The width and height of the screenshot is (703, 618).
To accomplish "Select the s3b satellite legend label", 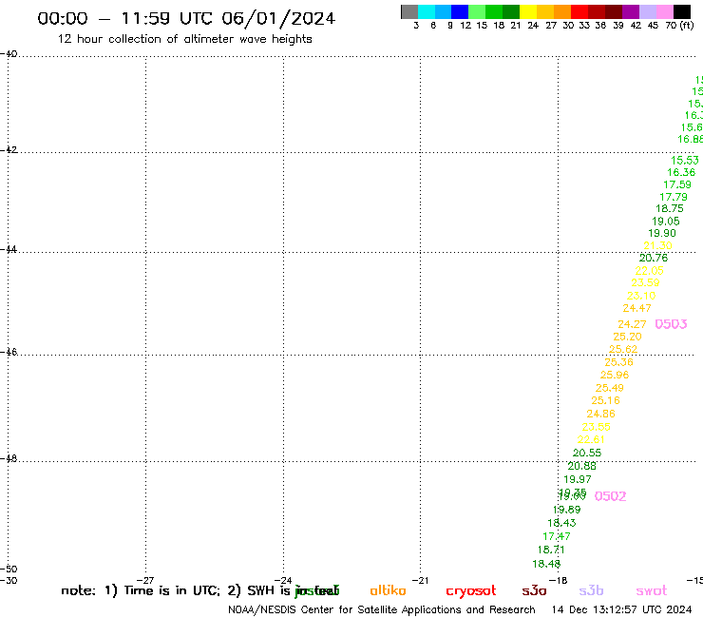I will 591,590.
